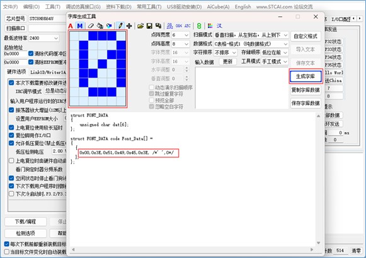Open 点阵宽度 dropdown showing 6
Viewport: 366px width, 258px height.
(180, 35)
